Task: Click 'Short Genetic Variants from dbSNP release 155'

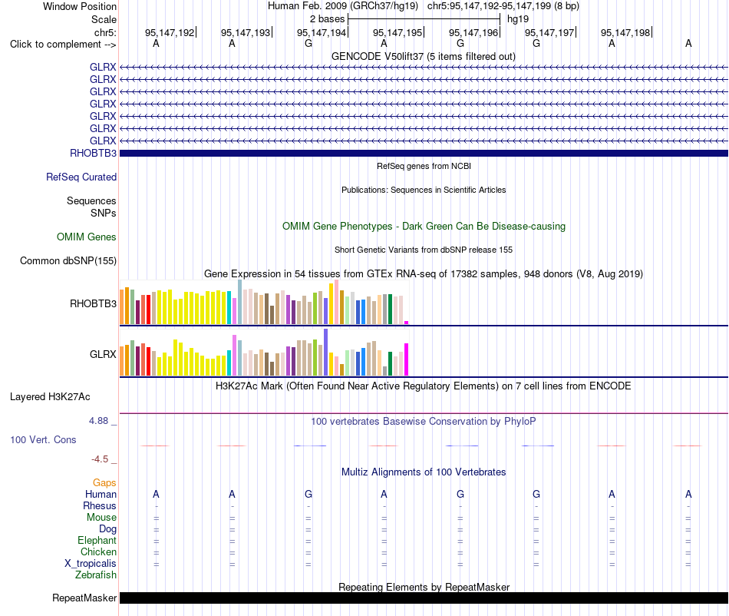Action: pyautogui.click(x=424, y=250)
